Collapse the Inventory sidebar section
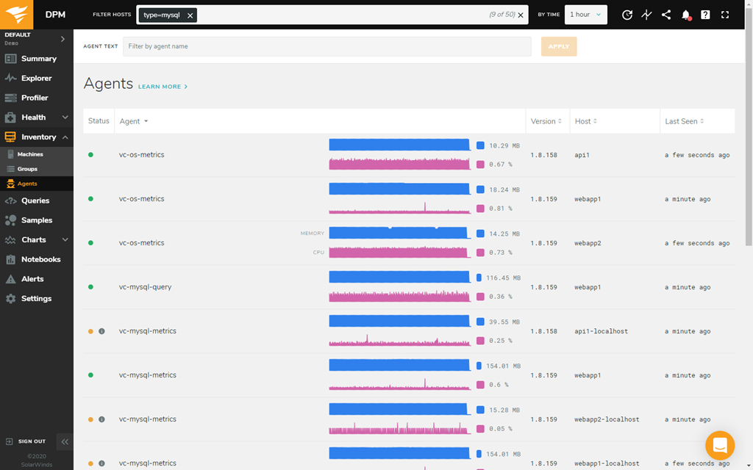 click(65, 137)
